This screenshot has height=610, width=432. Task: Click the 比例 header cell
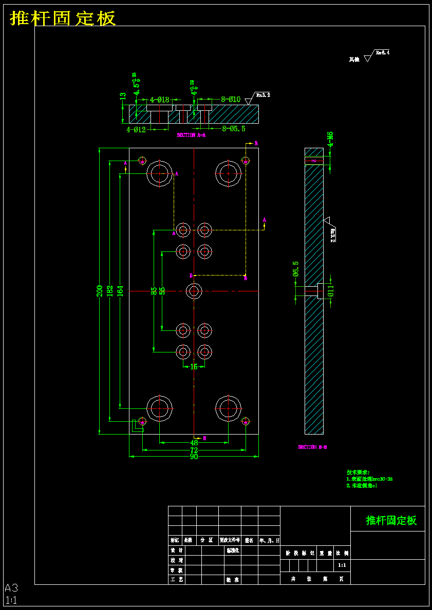343,553
